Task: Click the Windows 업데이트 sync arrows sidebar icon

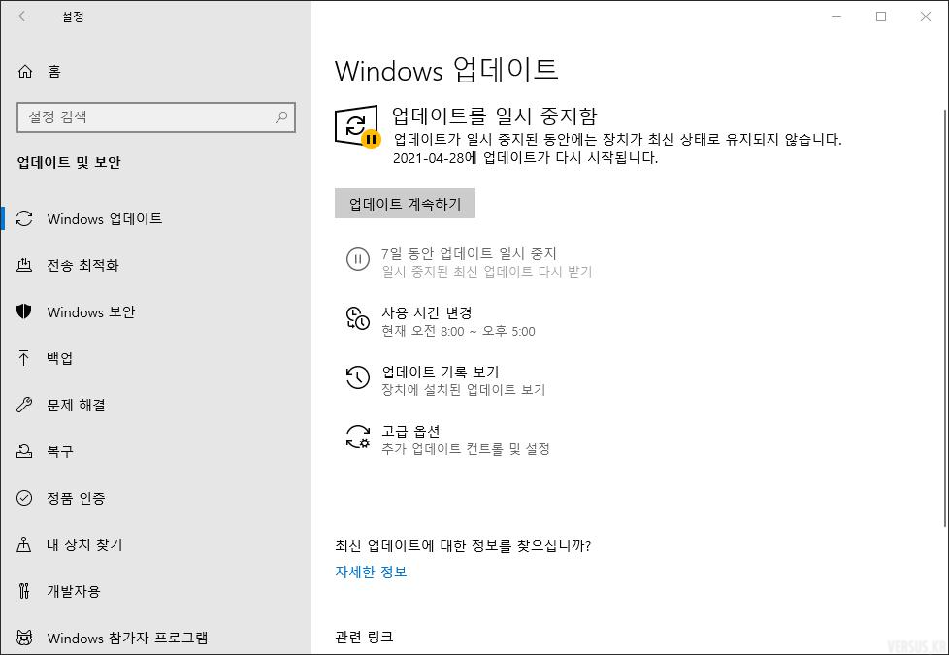Action: coord(24,218)
